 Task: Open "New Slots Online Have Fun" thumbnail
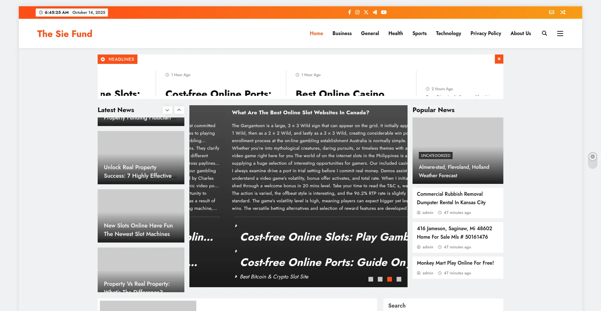tap(141, 216)
